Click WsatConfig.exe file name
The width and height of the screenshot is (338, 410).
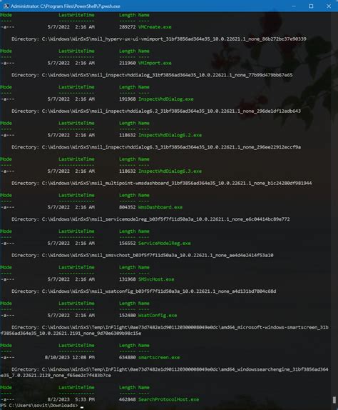click(x=158, y=316)
